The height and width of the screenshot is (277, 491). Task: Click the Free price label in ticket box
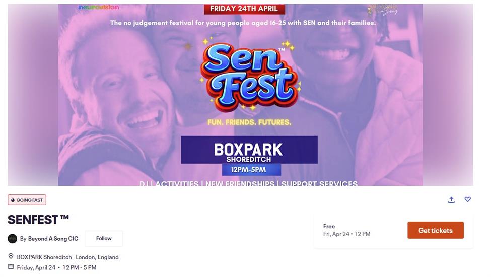point(329,226)
